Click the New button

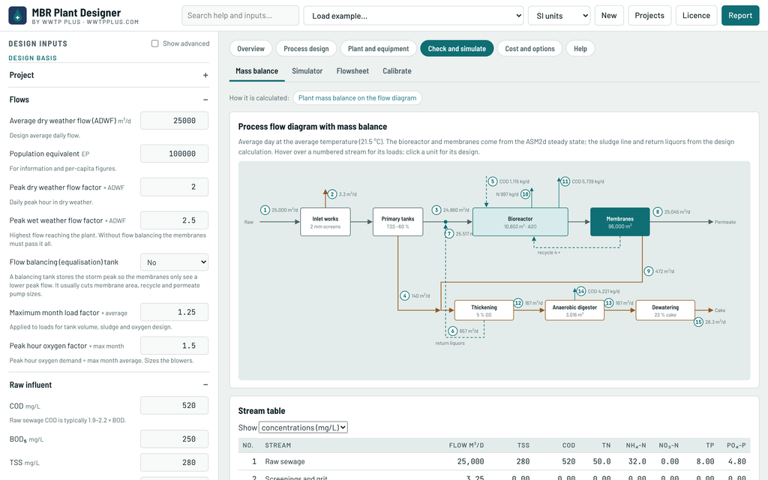pos(609,16)
